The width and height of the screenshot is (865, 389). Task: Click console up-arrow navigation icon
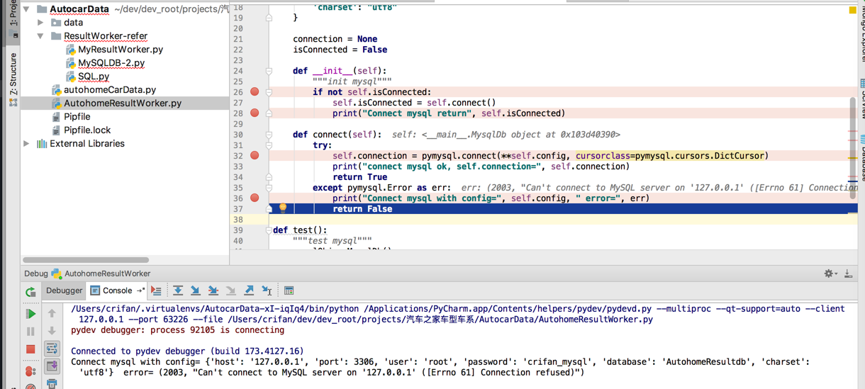click(52, 313)
